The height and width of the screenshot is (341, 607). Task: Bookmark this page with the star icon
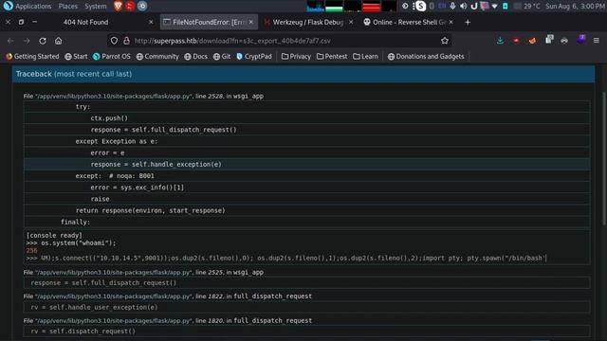coord(445,41)
